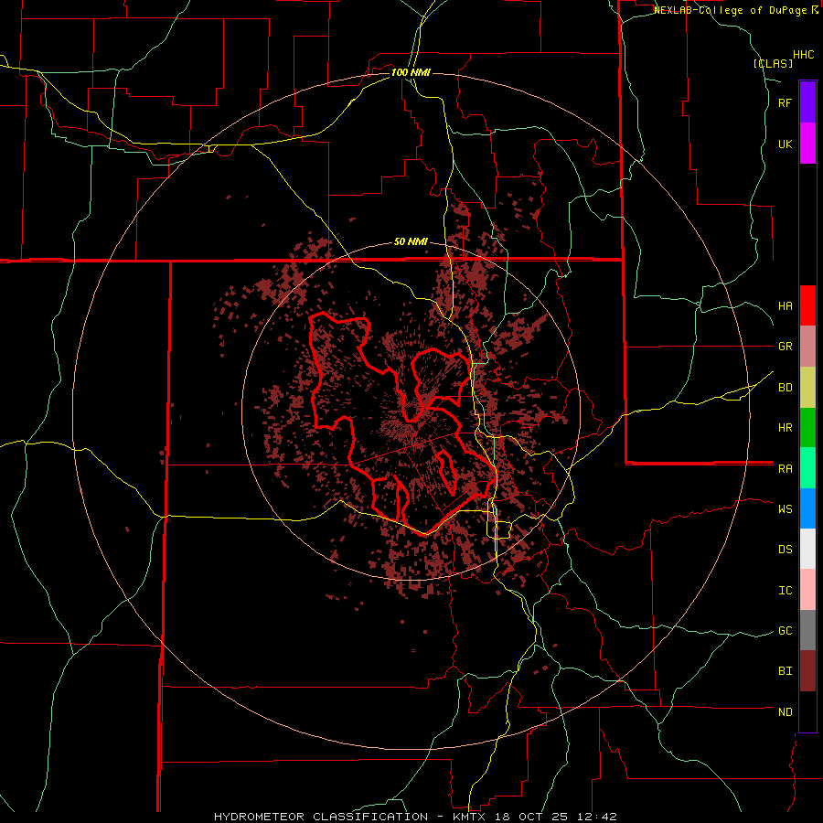The image size is (823, 823).
Task: Click the 'HHC' product label
Action: pos(803,55)
